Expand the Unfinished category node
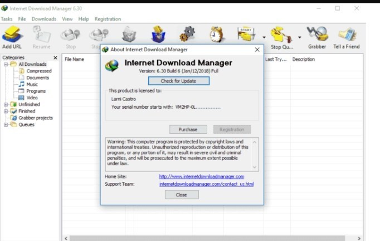The width and height of the screenshot is (380, 241). click(6, 105)
